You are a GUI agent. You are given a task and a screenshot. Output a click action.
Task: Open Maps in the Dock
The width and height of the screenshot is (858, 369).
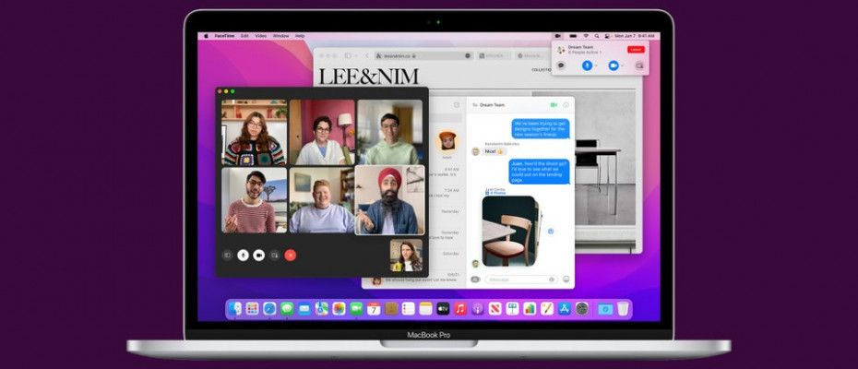pos(322,308)
